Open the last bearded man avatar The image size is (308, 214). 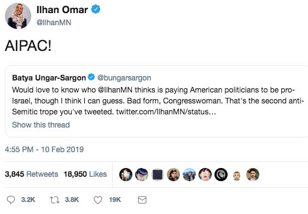tap(253, 175)
